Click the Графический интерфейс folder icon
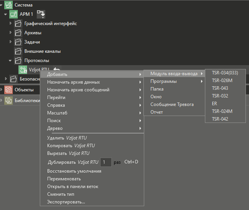The image size is (249, 210). (18, 24)
